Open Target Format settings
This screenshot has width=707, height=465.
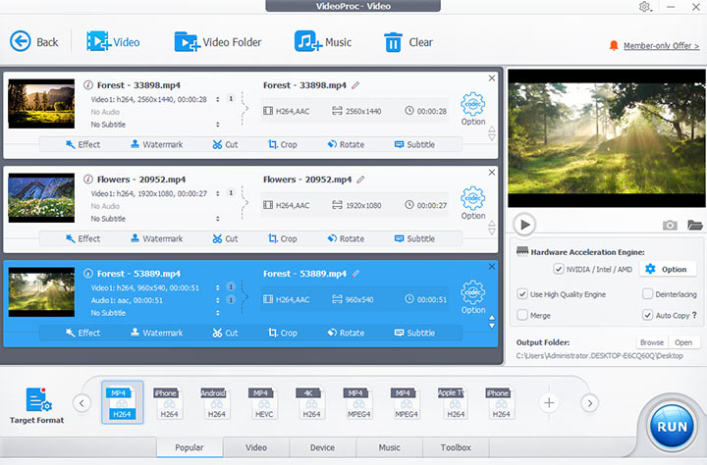(37, 405)
